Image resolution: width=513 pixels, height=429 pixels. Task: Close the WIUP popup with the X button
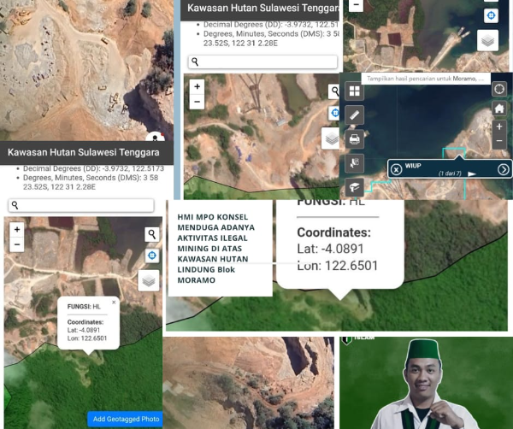396,169
